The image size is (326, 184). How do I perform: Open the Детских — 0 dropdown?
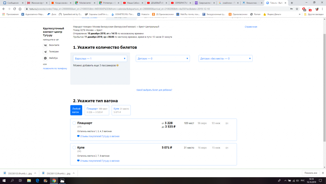point(162,59)
